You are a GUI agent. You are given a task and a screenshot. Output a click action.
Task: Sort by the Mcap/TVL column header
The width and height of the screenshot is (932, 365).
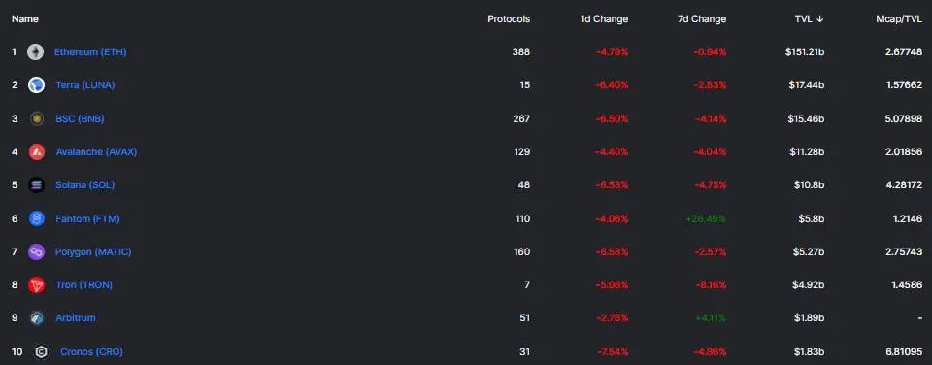click(899, 19)
